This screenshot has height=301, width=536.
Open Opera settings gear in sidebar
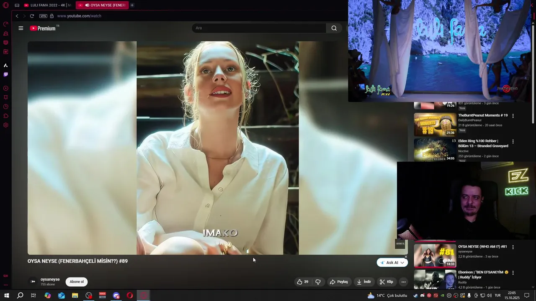[6, 125]
